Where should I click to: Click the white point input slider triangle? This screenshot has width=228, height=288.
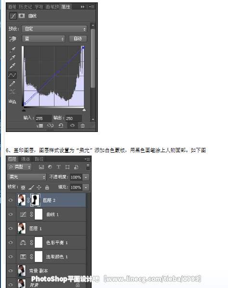click(84, 110)
